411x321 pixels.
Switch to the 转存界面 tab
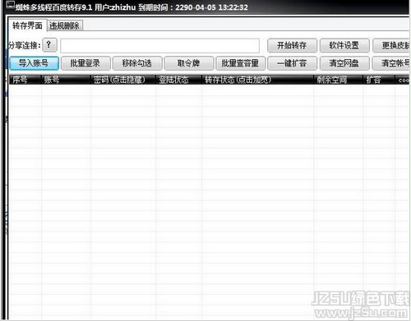click(x=27, y=25)
